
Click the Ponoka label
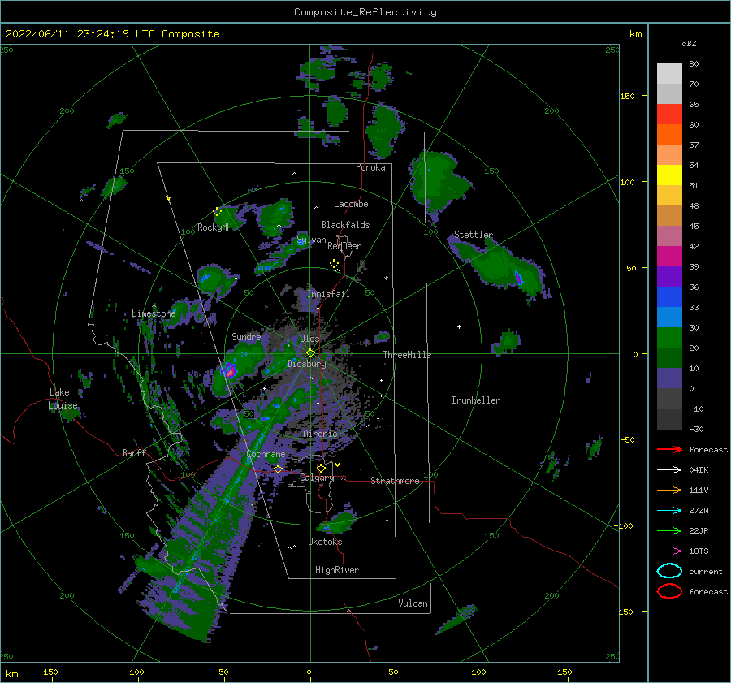click(370, 167)
